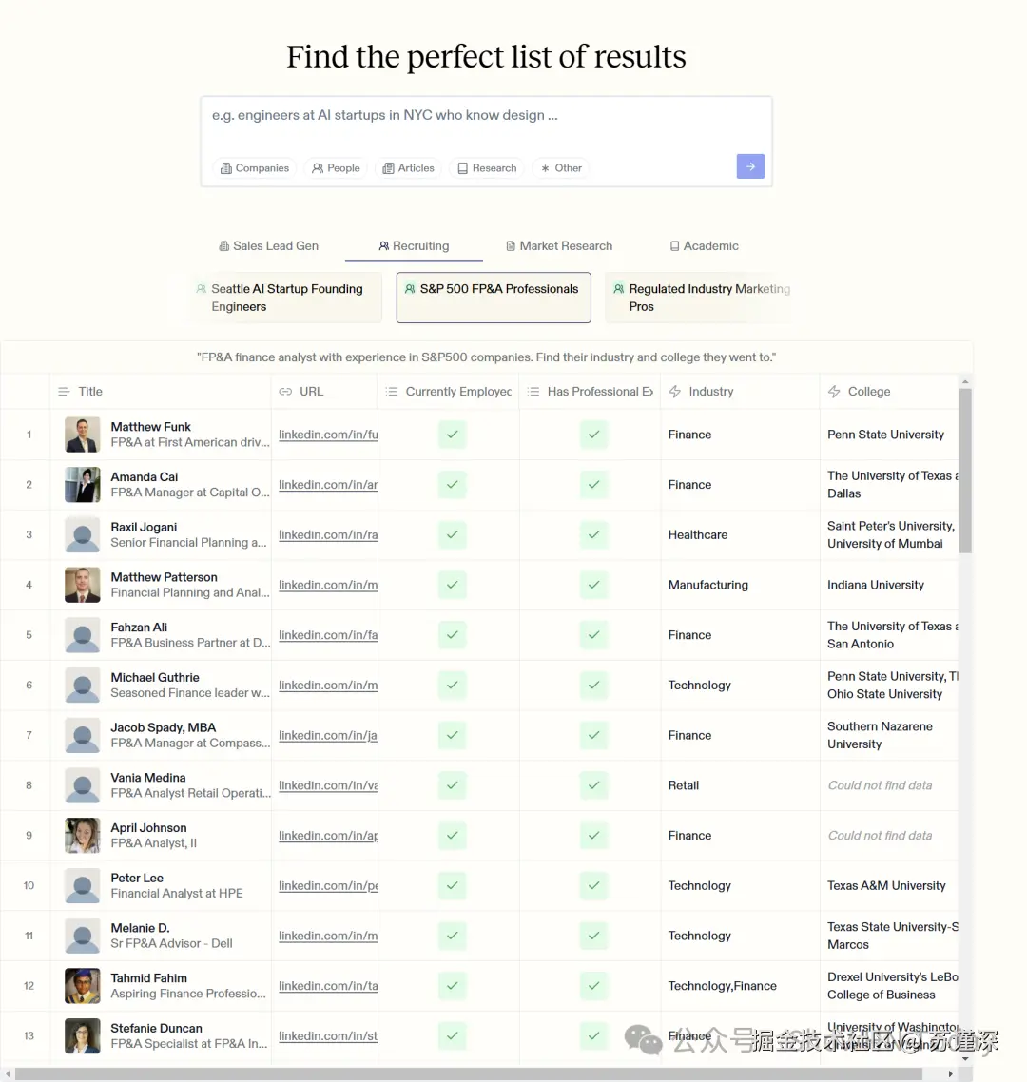Select the Companies filter chip
This screenshot has height=1082, width=1027.
point(255,168)
